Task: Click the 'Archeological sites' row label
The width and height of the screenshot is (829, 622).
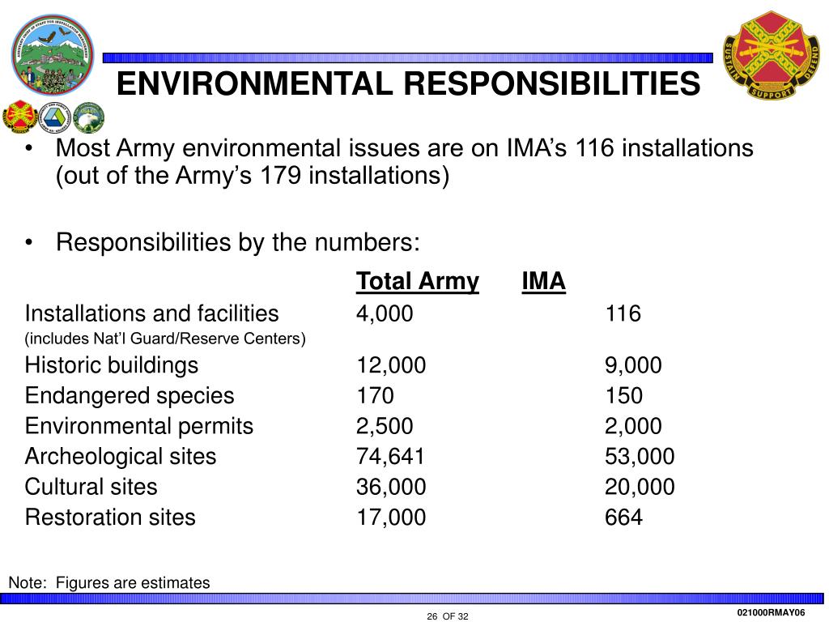Action: point(121,457)
